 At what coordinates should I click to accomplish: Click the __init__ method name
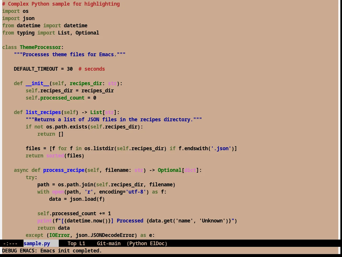pos(37,83)
